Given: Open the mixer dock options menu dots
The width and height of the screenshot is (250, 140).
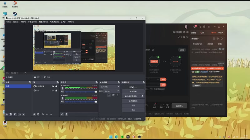Looking at the screenshot, I should (x=67, y=114).
